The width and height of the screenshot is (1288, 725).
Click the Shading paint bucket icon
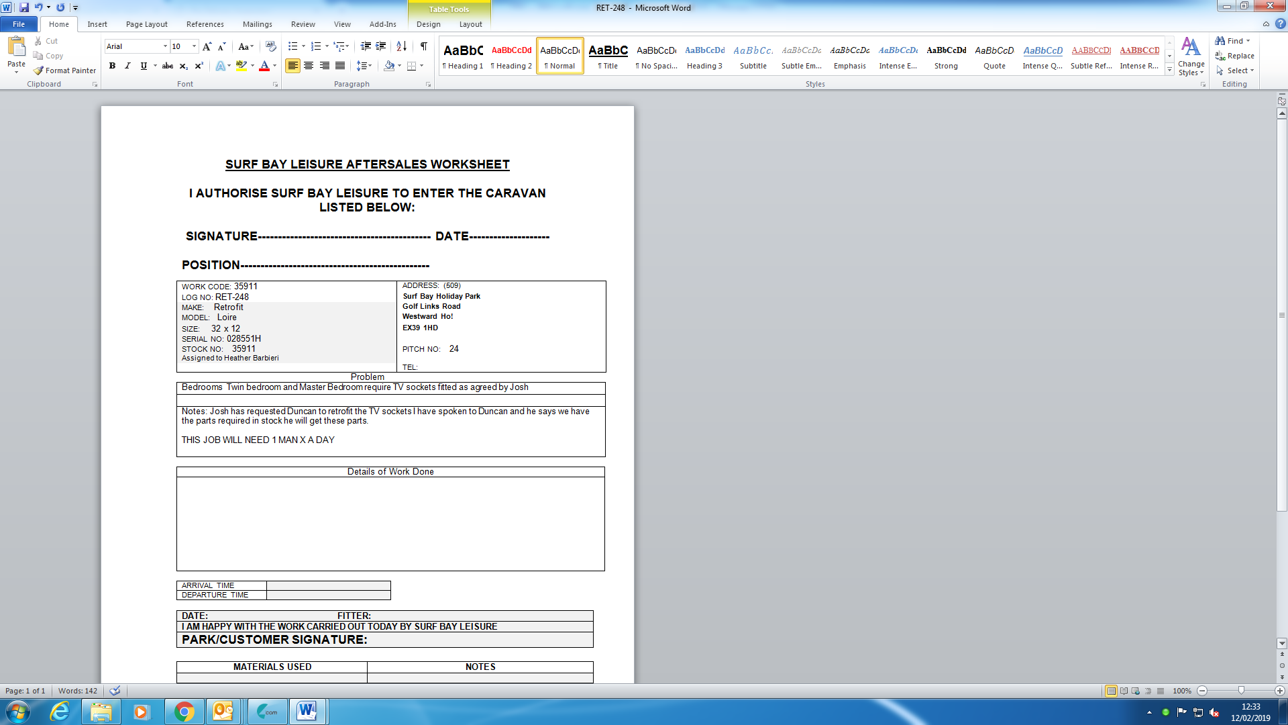pyautogui.click(x=389, y=66)
